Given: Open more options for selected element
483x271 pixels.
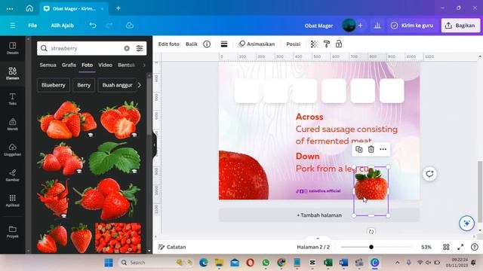Looking at the screenshot, I should pyautogui.click(x=383, y=149).
